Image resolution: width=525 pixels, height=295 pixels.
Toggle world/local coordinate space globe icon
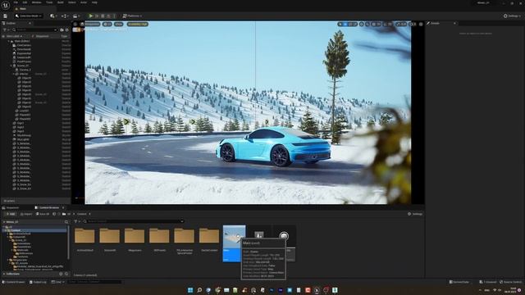point(362,24)
